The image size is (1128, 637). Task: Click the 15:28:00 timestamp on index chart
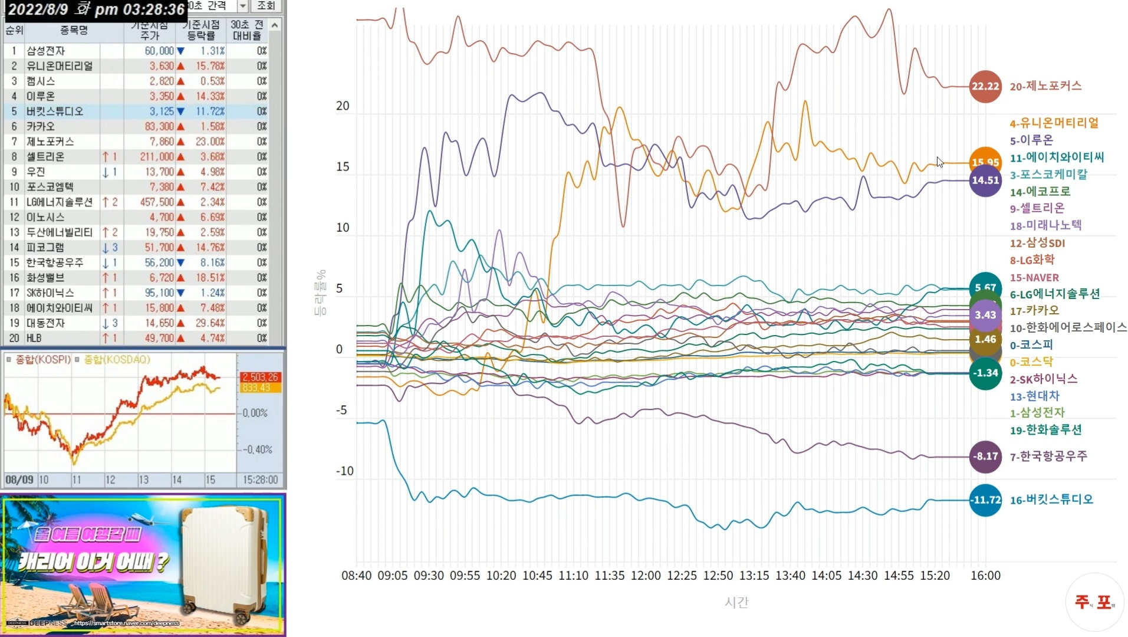[261, 480]
